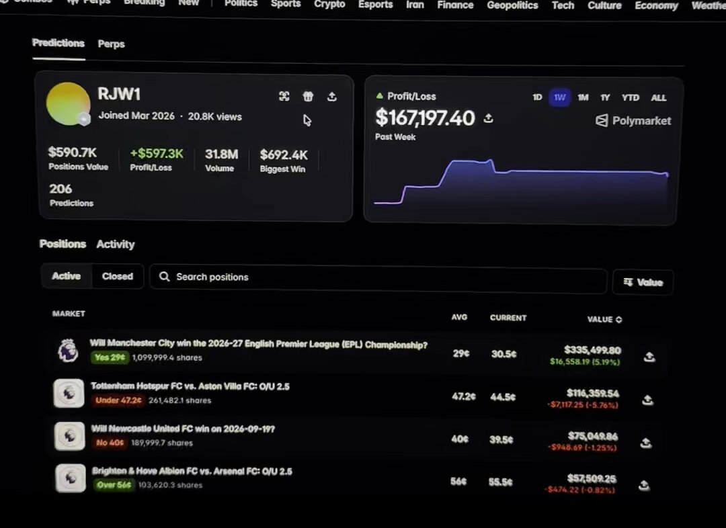726x528 pixels.
Task: Click the RJW1 gradient avatar
Action: tap(68, 104)
